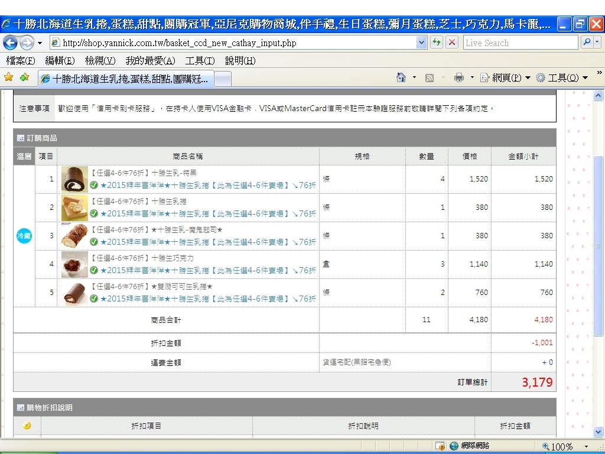Open promo link under item 2 十勝生乳捲

pos(208,213)
